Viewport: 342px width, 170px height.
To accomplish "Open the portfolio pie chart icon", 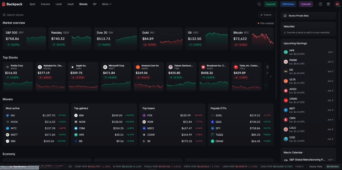I will tap(321, 4).
